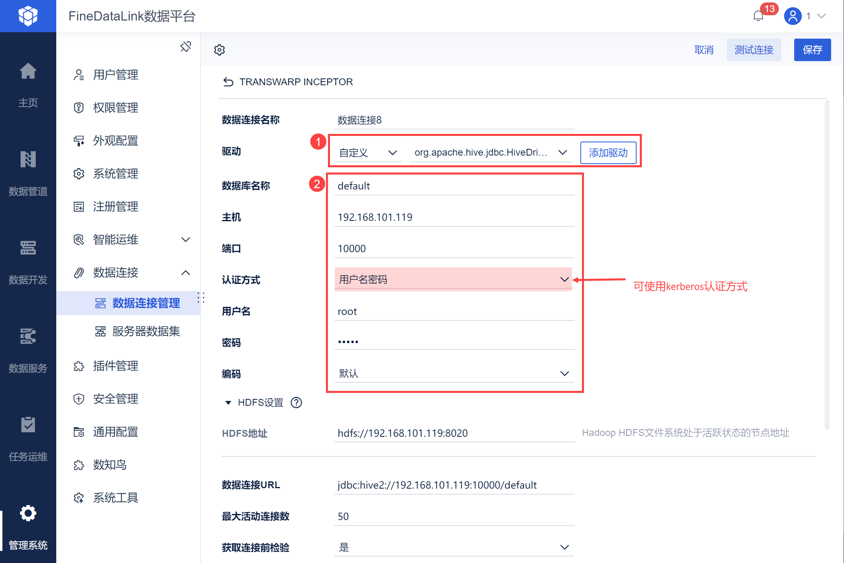
Task: Open the 编码 dropdown showing 默认
Action: [453, 373]
